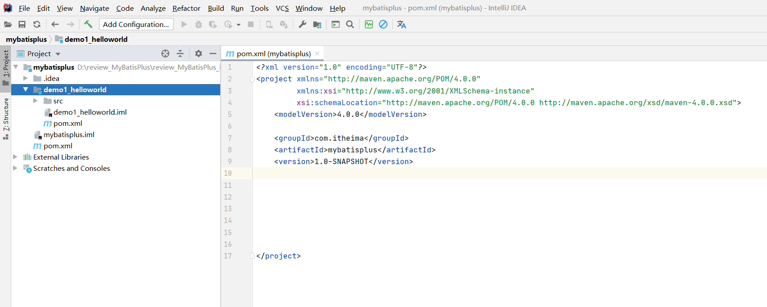Expand the .idea folder arrow
This screenshot has width=767, height=307.
click(x=26, y=78)
